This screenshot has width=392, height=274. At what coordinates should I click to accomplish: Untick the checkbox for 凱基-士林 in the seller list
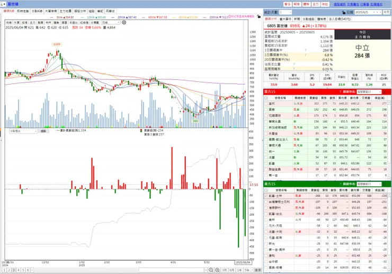(x=266, y=196)
